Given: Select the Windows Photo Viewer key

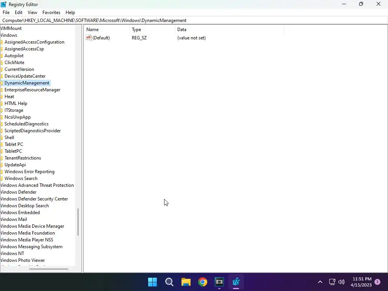Looking at the screenshot, I should coord(22,260).
